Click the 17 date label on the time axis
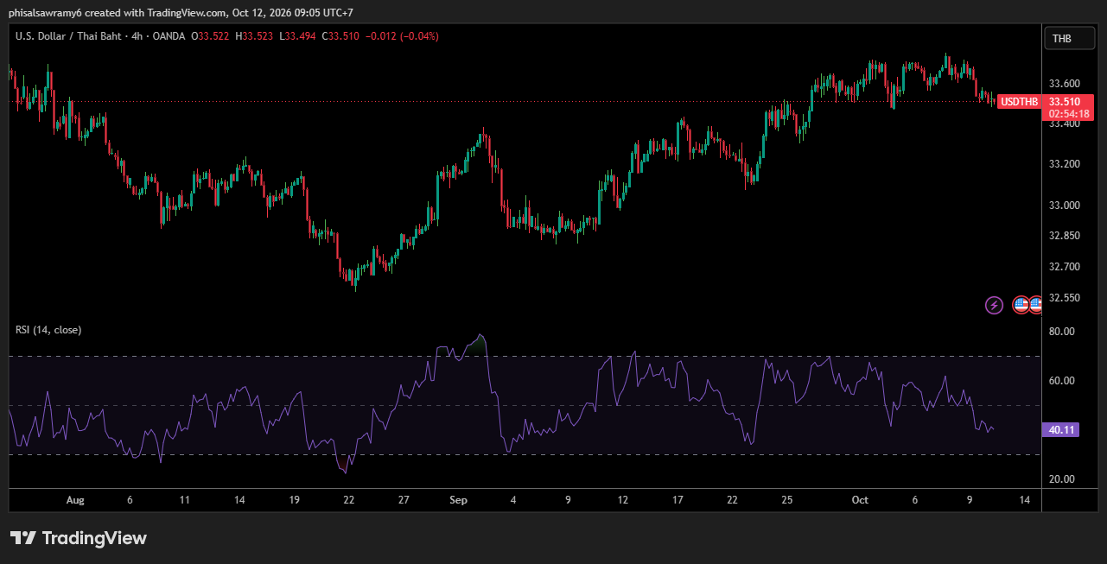This screenshot has height=564, width=1107. click(x=678, y=500)
